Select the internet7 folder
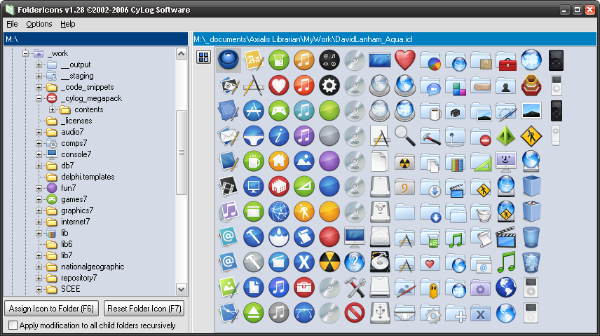600x336 pixels. pos(76,222)
